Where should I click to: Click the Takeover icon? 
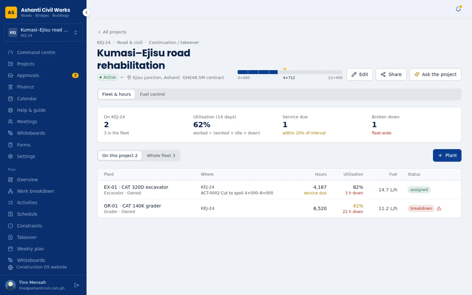(x=10, y=237)
